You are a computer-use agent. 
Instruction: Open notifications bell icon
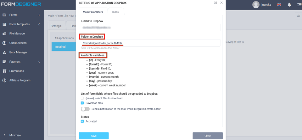coord(289,5)
